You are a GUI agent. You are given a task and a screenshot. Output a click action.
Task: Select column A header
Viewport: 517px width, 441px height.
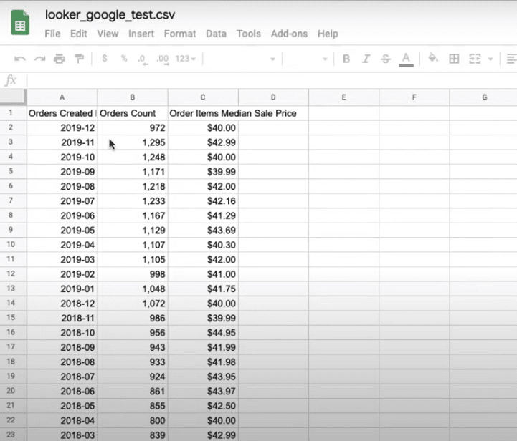pos(62,97)
